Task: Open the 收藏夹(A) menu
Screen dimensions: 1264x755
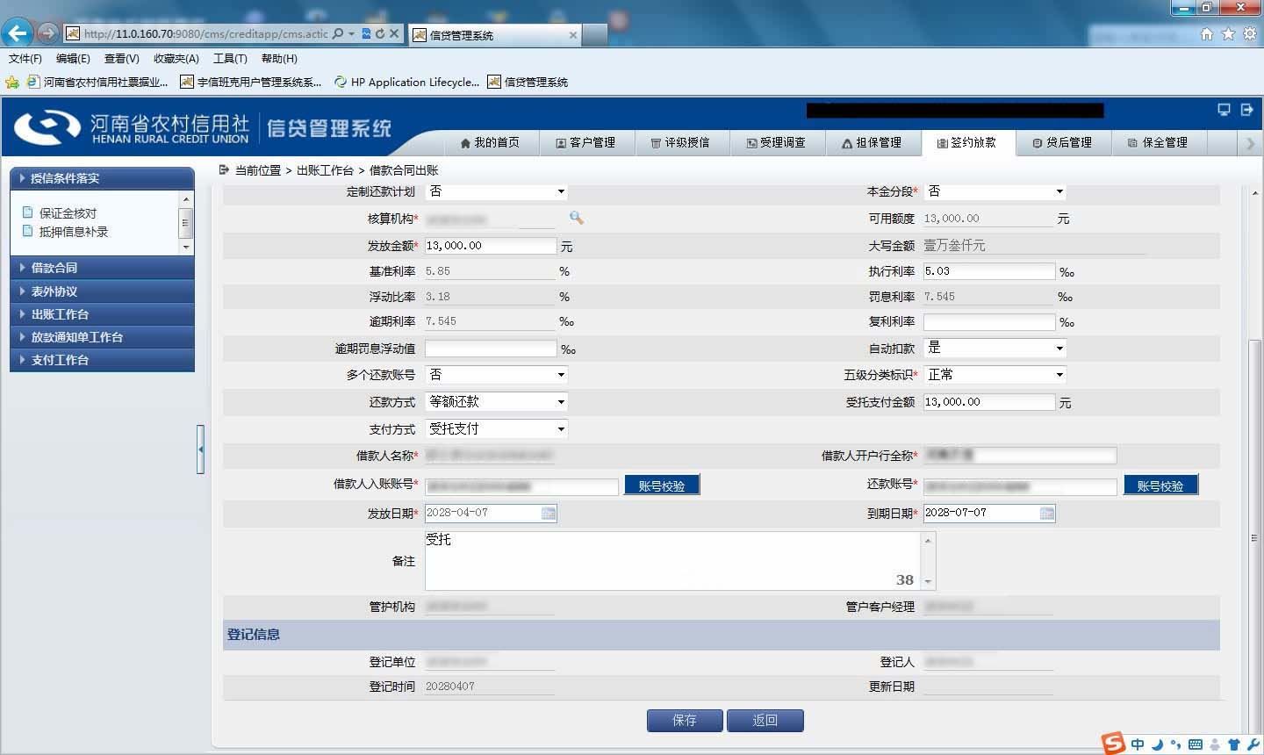Action: (x=176, y=59)
